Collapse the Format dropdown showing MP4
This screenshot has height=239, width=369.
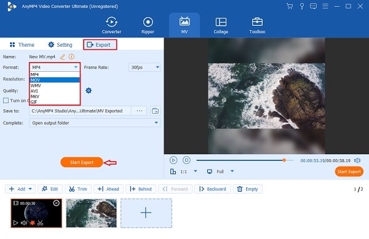click(55, 67)
